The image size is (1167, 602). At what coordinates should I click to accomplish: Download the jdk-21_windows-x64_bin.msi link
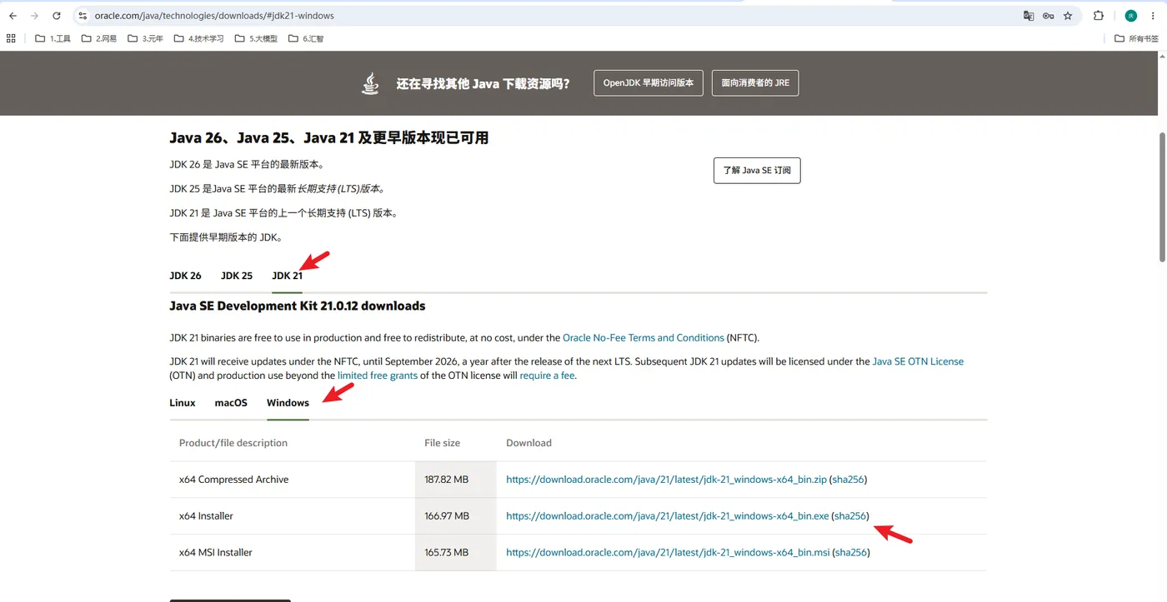click(668, 553)
